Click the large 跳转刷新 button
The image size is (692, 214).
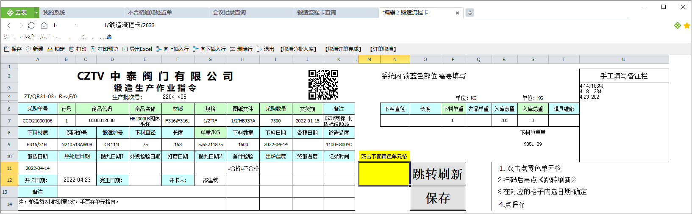[x=438, y=174]
